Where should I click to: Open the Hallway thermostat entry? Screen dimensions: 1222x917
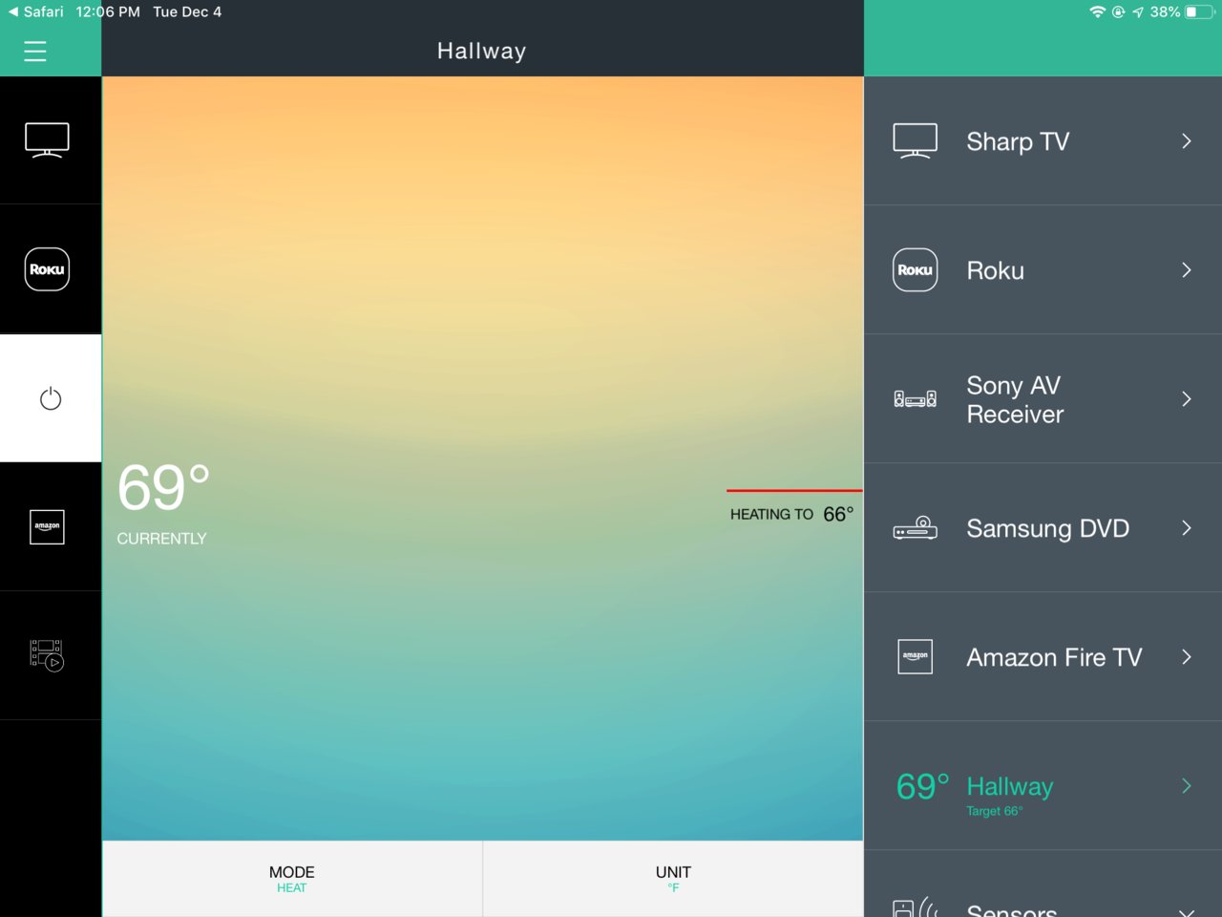pyautogui.click(x=1043, y=786)
